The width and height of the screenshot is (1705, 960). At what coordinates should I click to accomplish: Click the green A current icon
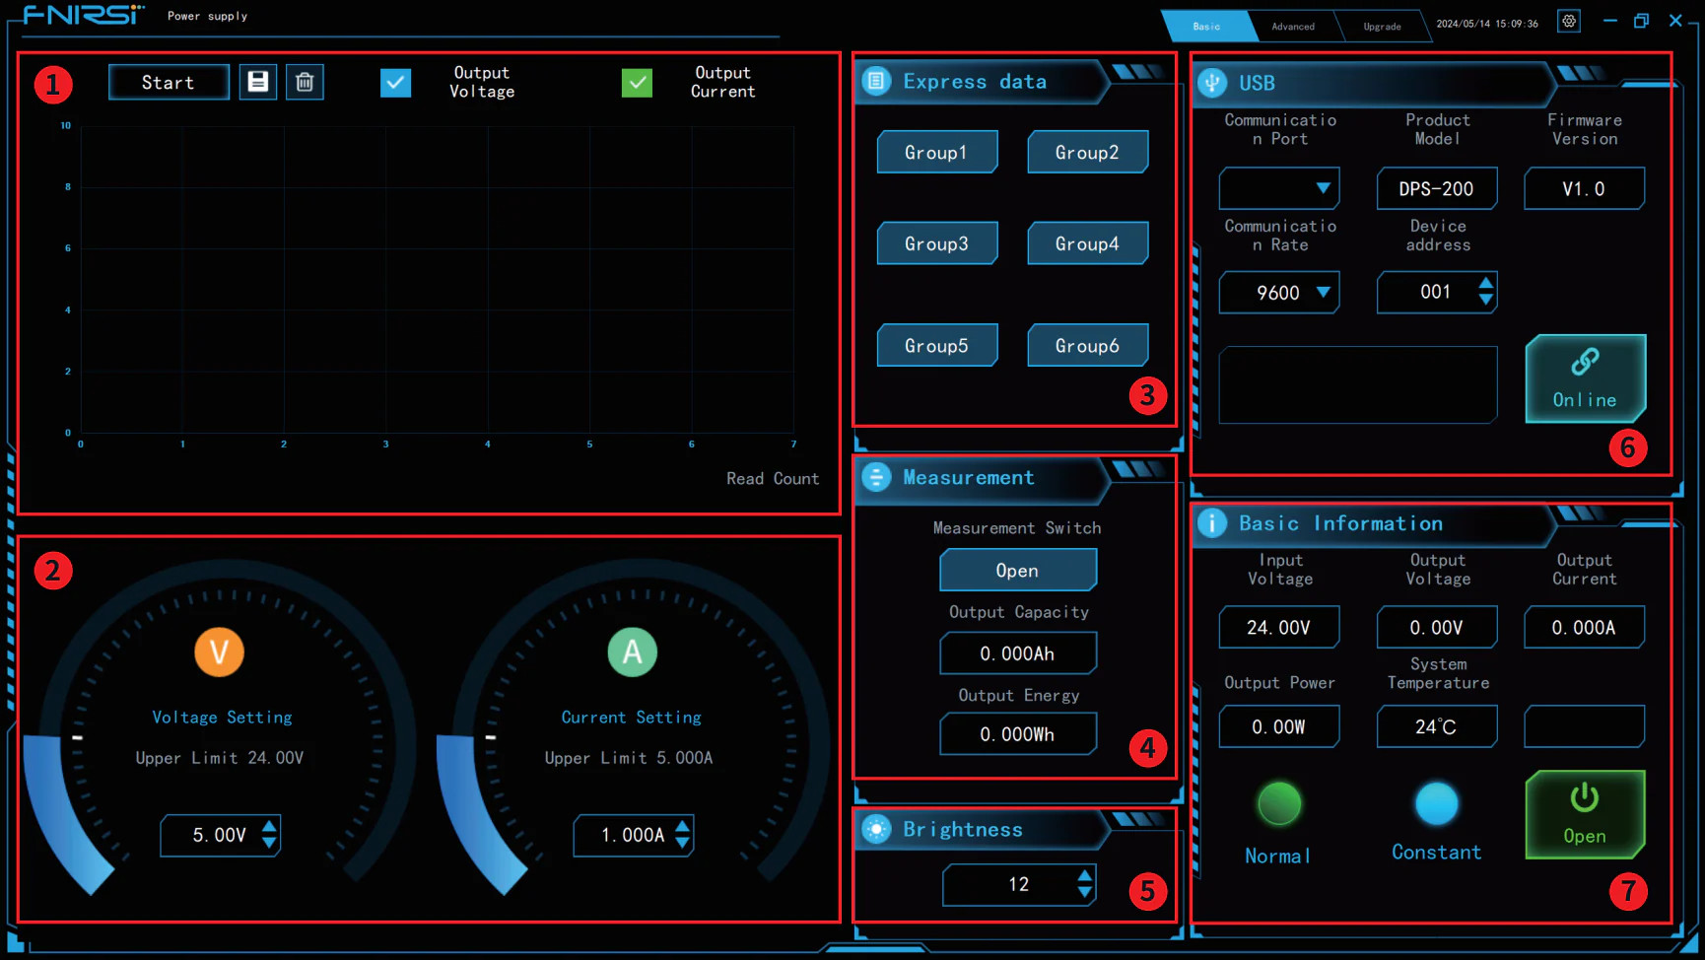[x=632, y=651]
